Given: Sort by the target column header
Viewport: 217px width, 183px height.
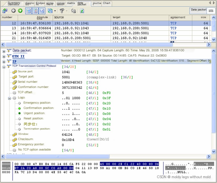Looking at the screenshot, I should (x=140, y=18).
